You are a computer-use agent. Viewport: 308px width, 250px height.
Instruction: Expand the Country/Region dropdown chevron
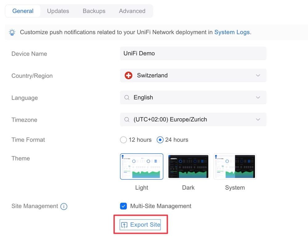258,75
